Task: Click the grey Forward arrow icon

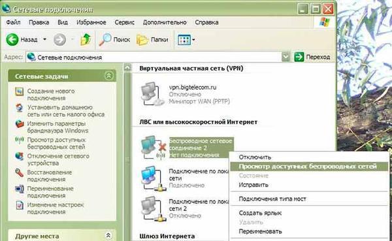Action: tap(59, 39)
